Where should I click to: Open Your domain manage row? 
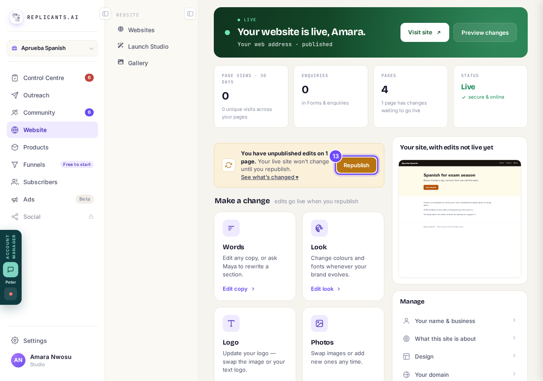point(460,375)
